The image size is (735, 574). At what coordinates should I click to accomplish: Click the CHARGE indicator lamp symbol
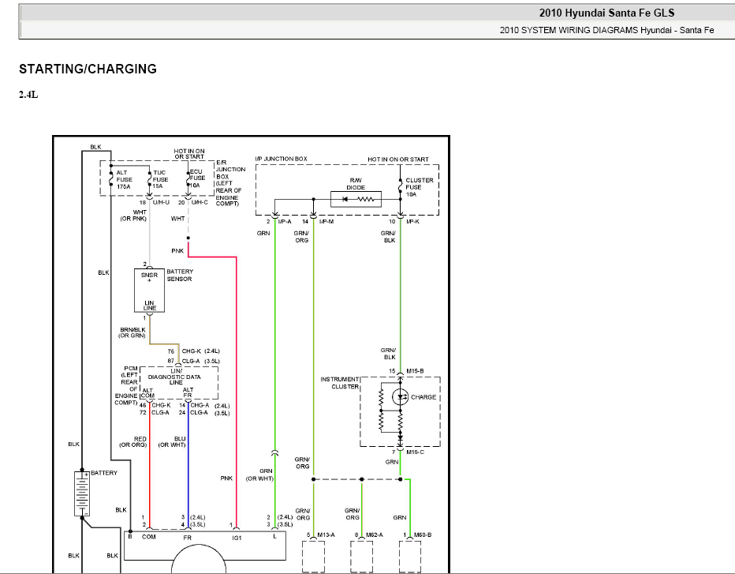pyautogui.click(x=400, y=397)
